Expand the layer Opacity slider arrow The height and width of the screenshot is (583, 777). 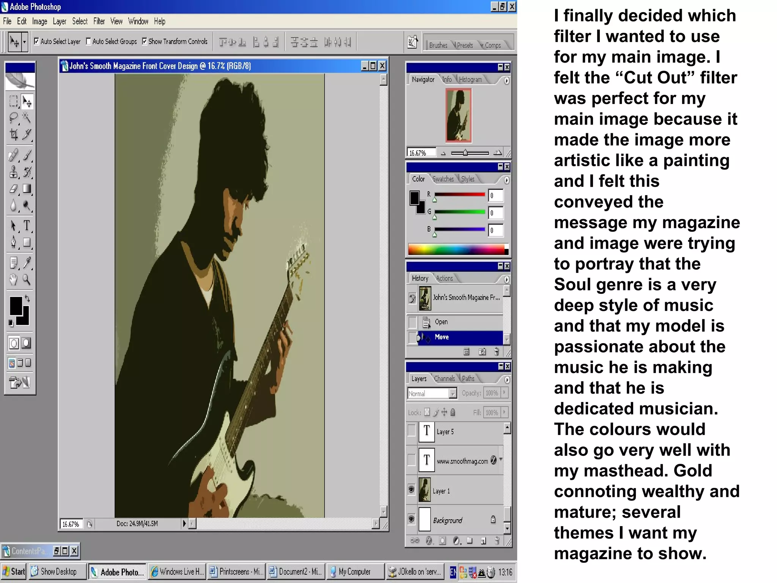tap(505, 393)
